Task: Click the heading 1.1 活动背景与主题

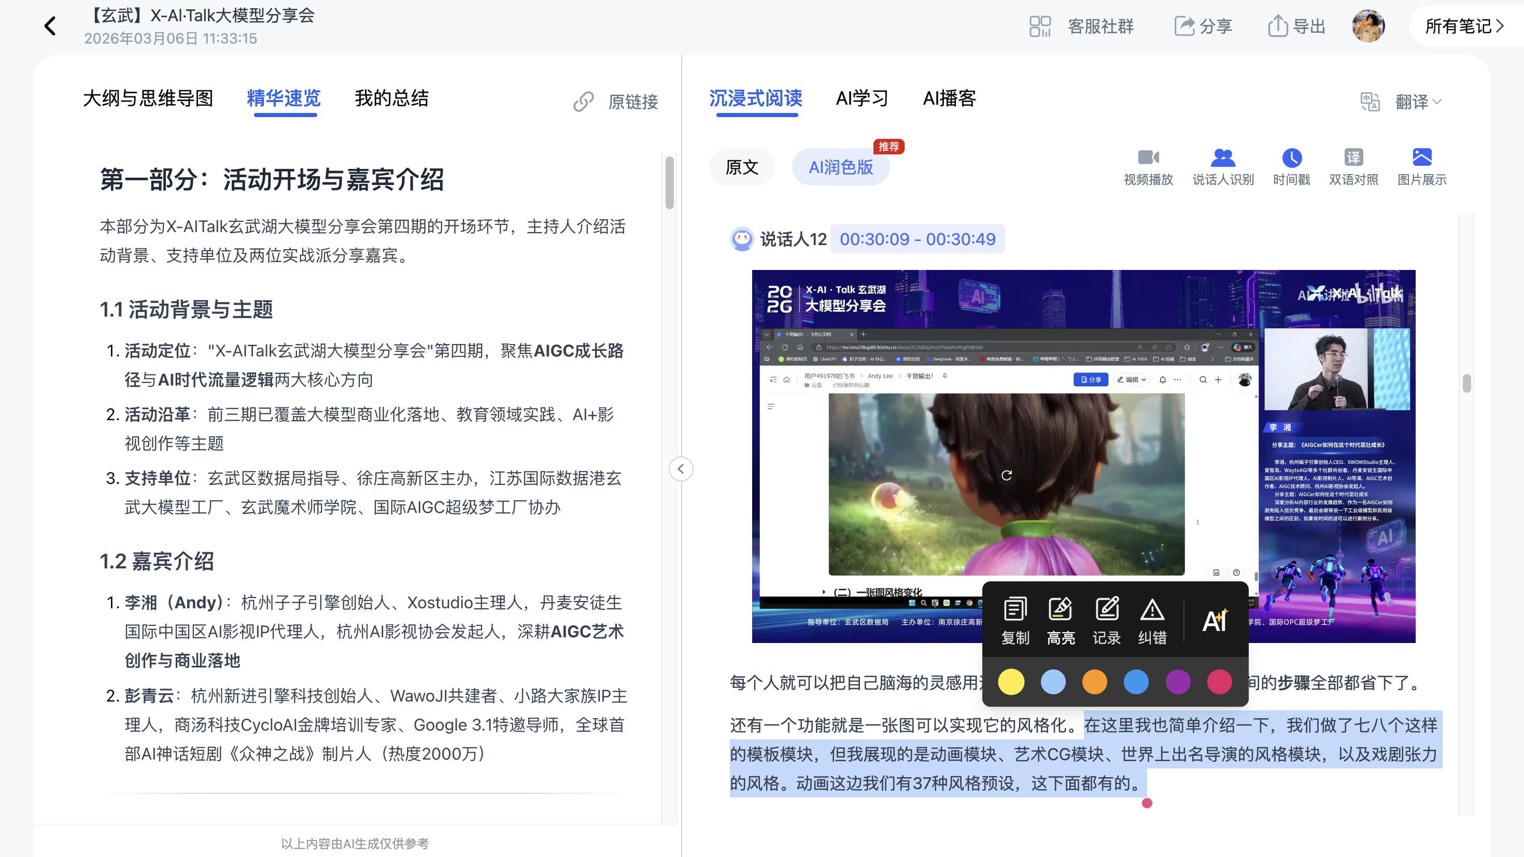Action: (187, 309)
